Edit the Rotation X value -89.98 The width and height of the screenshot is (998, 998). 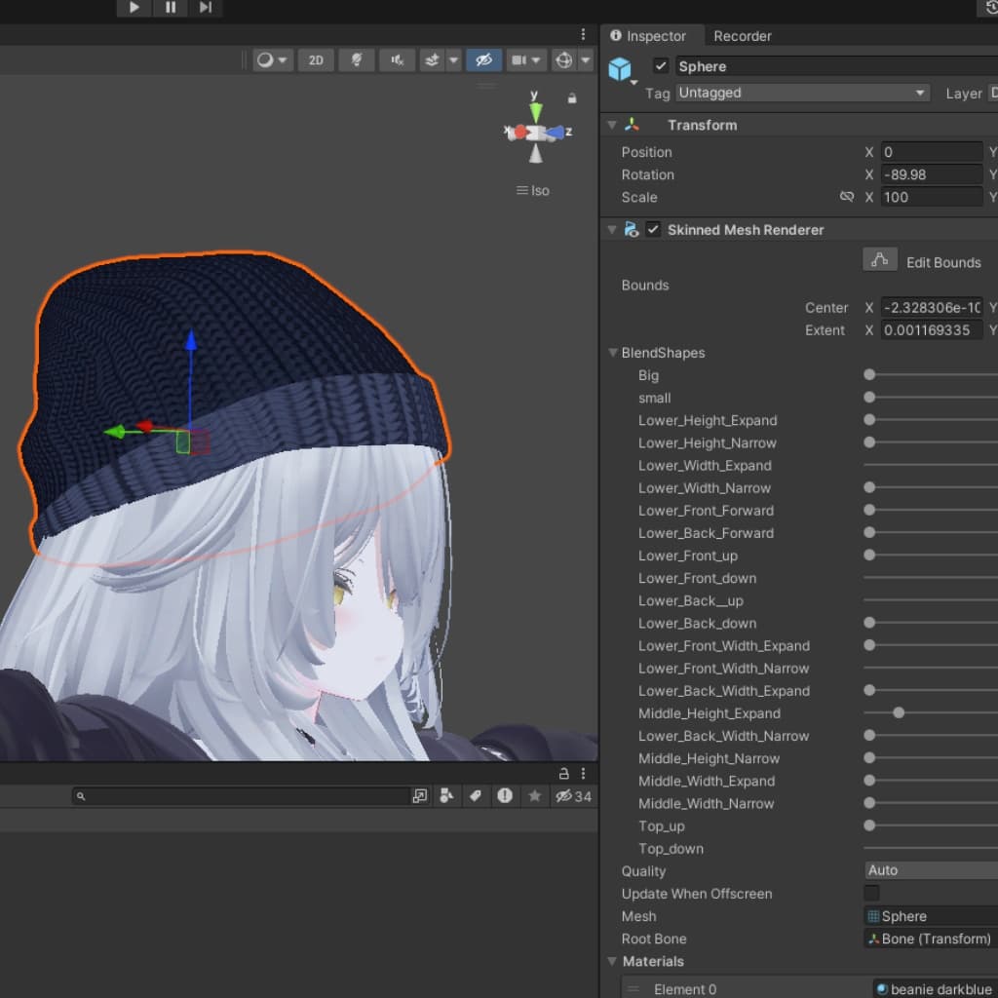[x=932, y=174]
